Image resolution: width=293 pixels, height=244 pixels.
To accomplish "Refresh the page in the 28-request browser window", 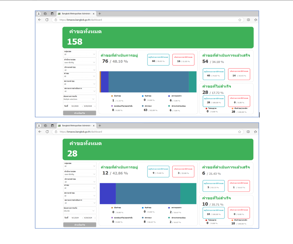I will tap(47, 132).
